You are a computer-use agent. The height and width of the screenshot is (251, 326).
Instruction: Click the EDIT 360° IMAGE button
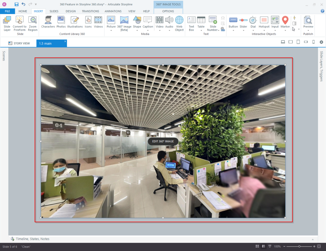point(164,141)
